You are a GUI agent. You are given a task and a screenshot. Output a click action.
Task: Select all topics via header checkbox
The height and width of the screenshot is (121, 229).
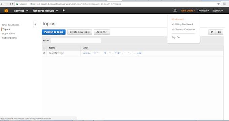click(44, 48)
